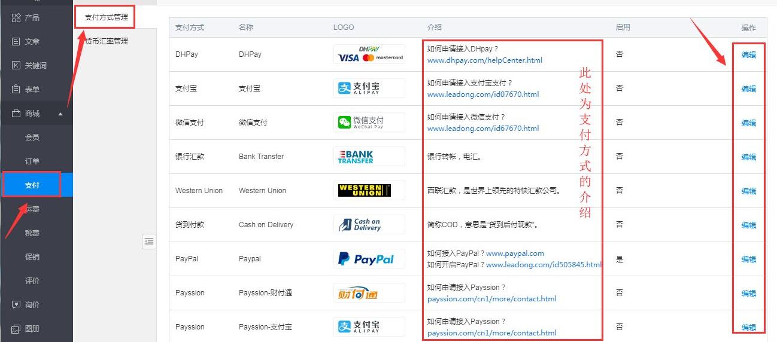Screen dimensions: 777x342
Task: Click the 询价 (Inquiry) sidebar icon
Action: pyautogui.click(x=16, y=305)
